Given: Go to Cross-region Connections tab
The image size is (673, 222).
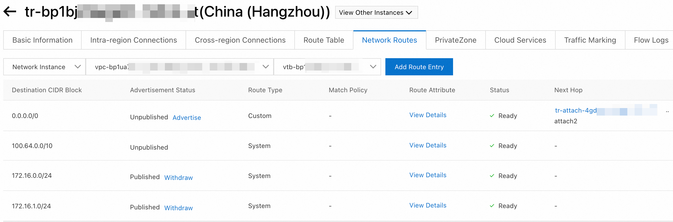Looking at the screenshot, I should [240, 40].
